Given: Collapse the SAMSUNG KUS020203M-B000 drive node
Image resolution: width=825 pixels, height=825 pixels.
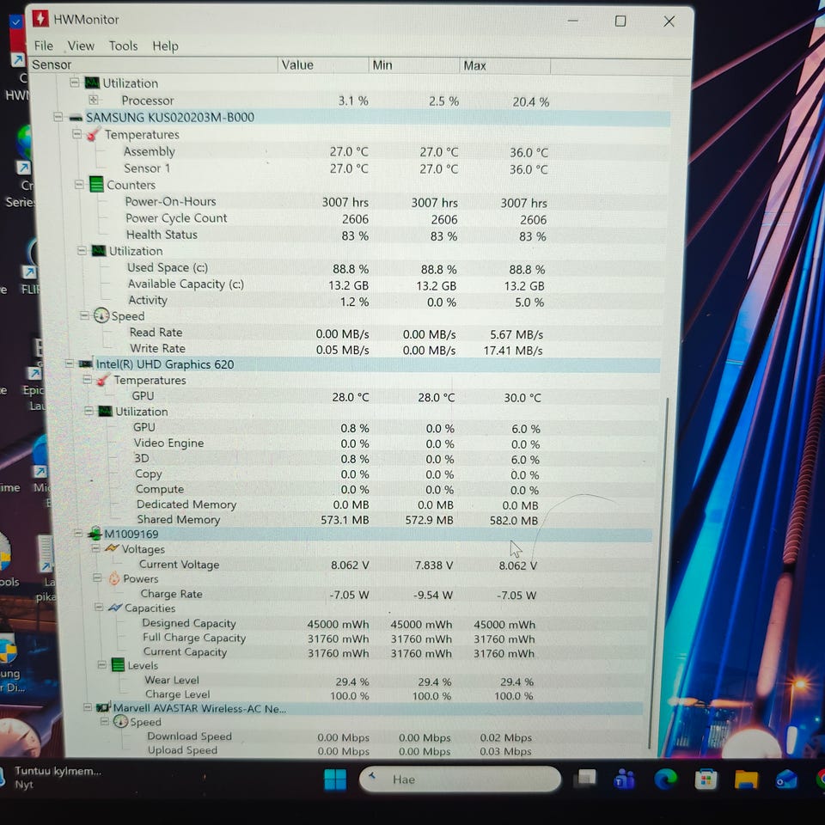Looking at the screenshot, I should (x=58, y=117).
